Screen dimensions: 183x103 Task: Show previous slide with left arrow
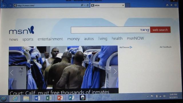[12, 73]
